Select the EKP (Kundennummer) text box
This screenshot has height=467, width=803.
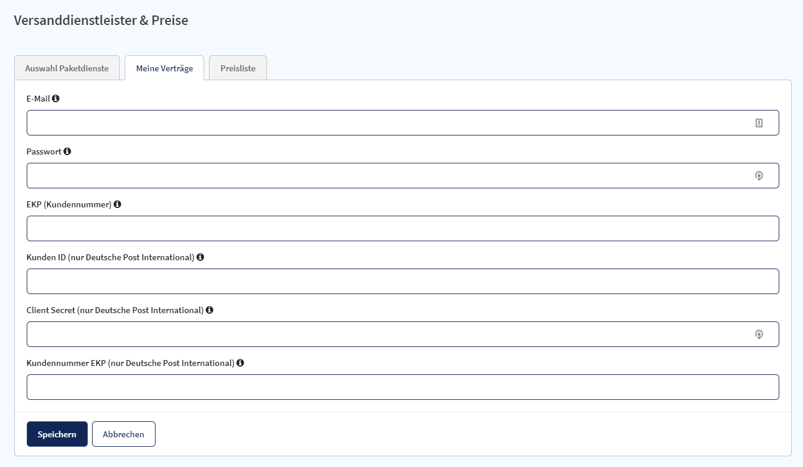click(x=402, y=229)
